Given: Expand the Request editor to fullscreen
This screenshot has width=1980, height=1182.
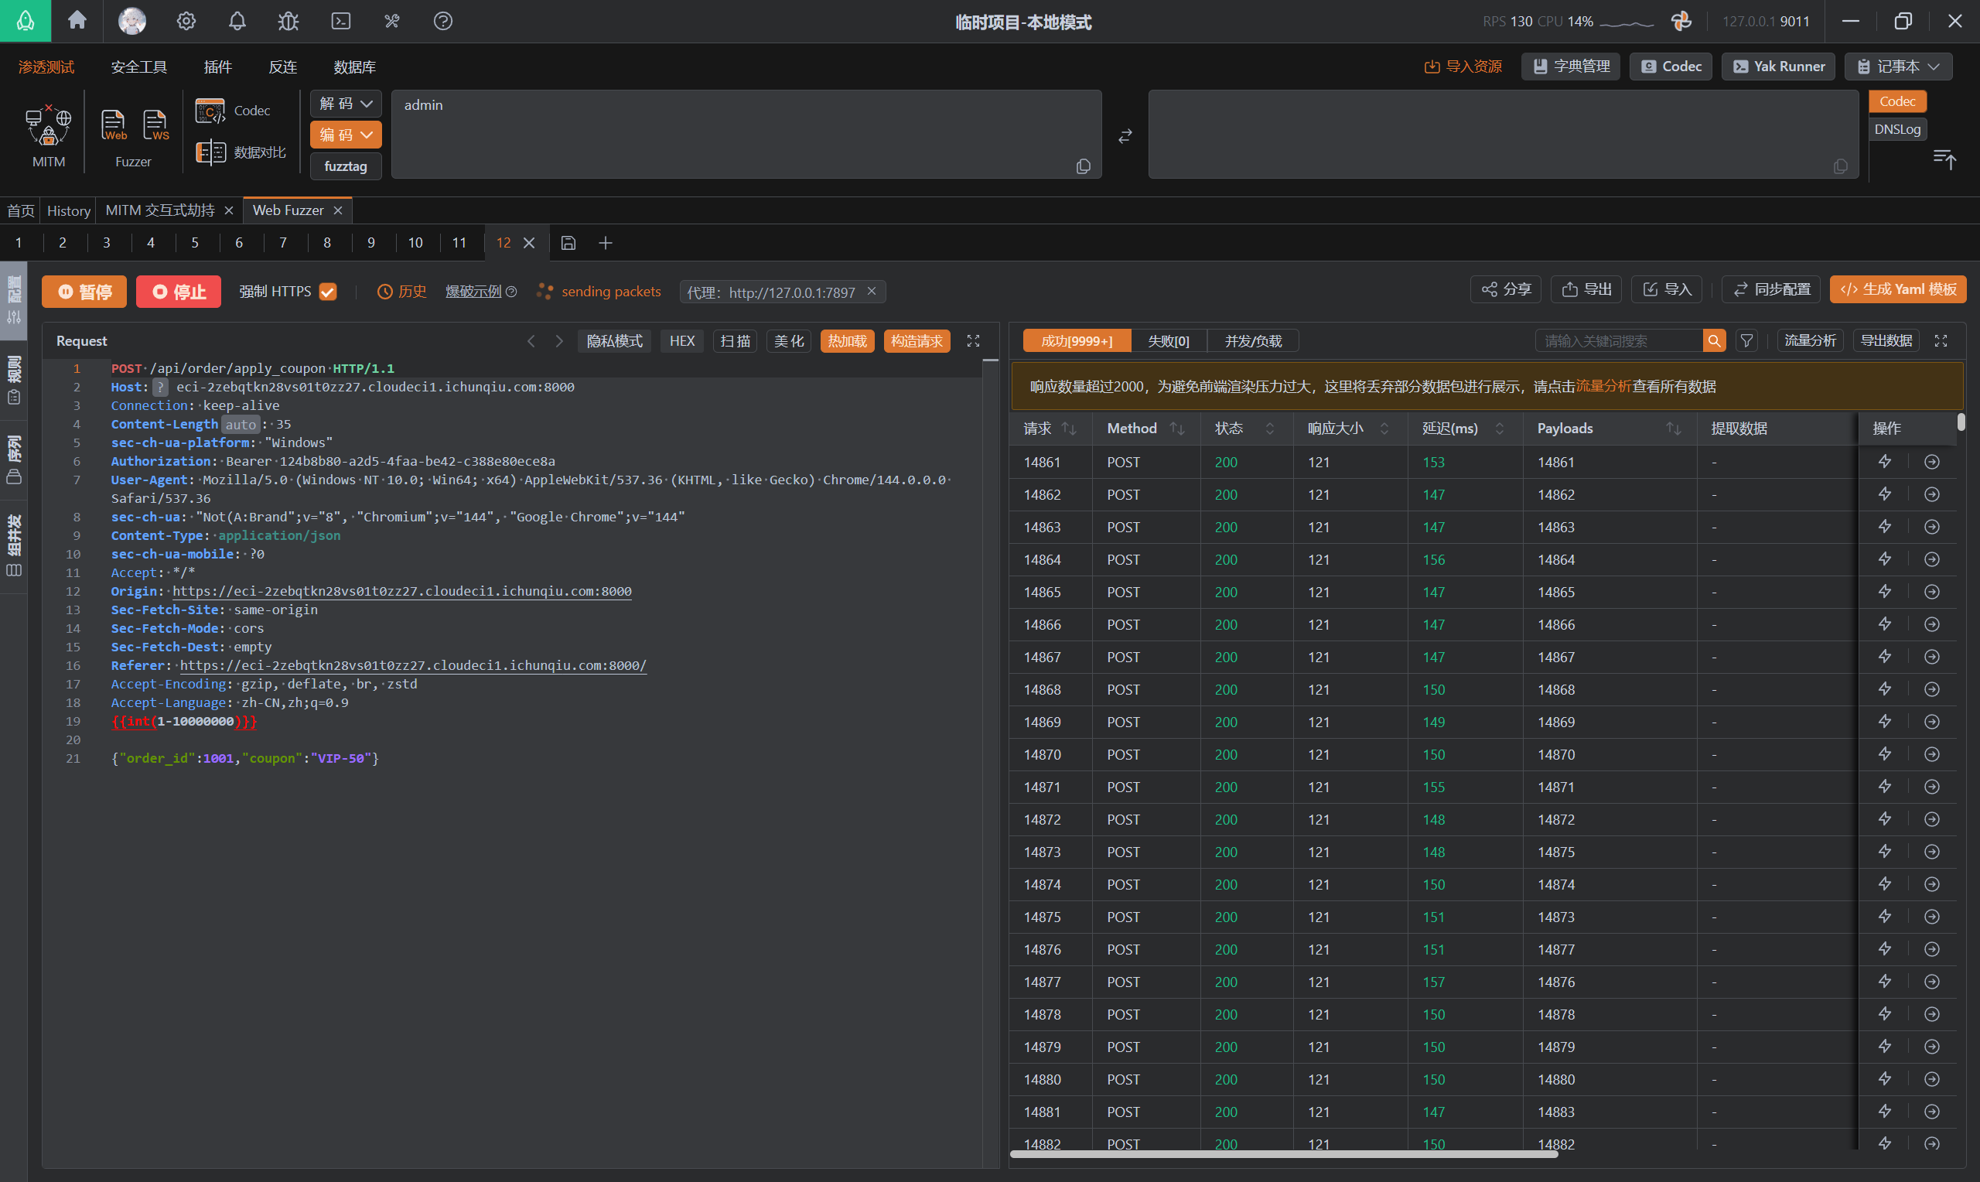Looking at the screenshot, I should coord(973,341).
